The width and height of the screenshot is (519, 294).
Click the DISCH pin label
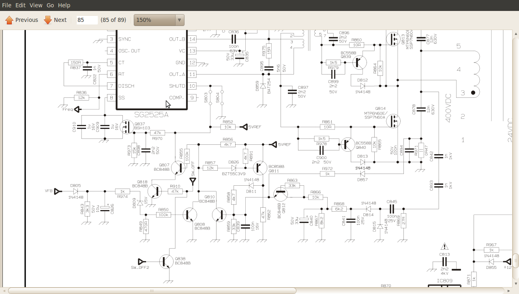[x=126, y=86]
